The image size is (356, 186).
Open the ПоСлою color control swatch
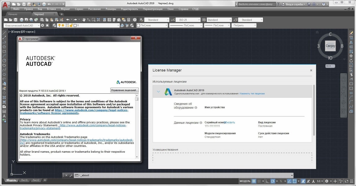[x=152, y=25]
